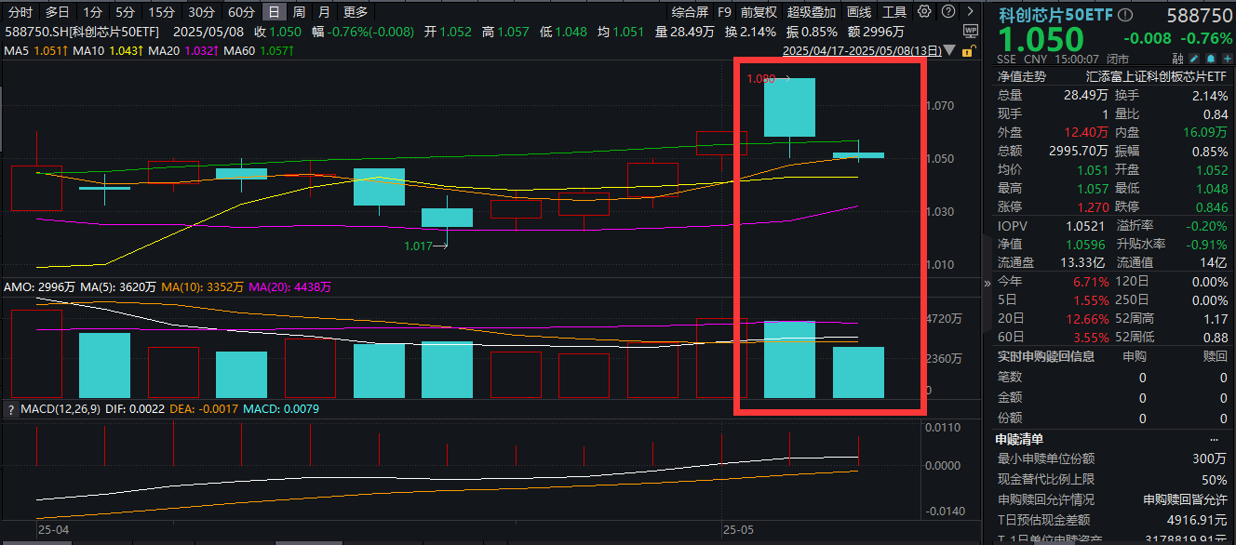This screenshot has height=545, width=1236.
Task: Click the pencil edit icon near the quote price
Action: pos(1195,57)
